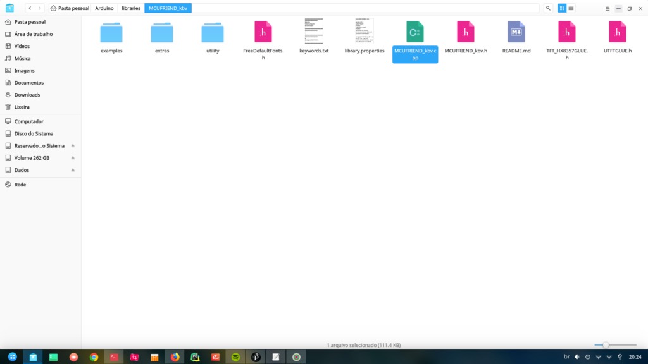Navigate to Pasta pessoal breadcrumb

(70, 8)
